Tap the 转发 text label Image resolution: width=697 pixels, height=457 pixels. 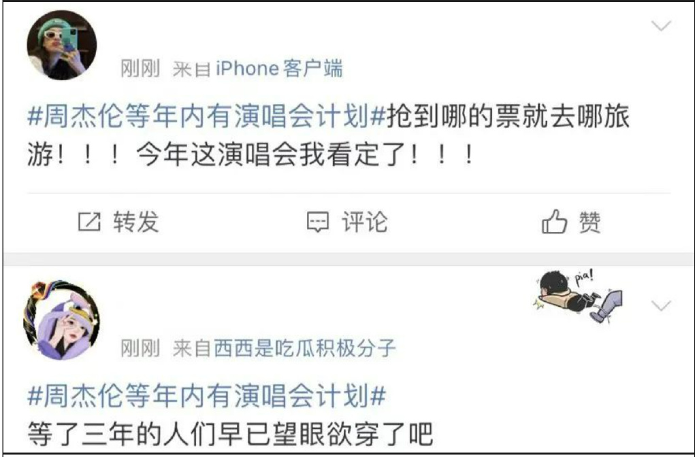(135, 222)
